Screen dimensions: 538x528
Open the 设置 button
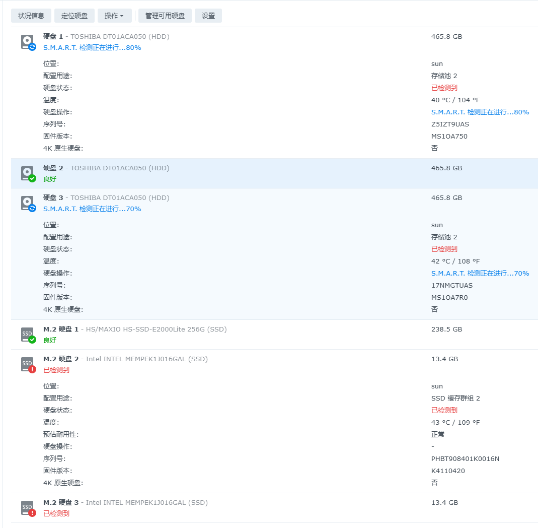click(x=208, y=16)
